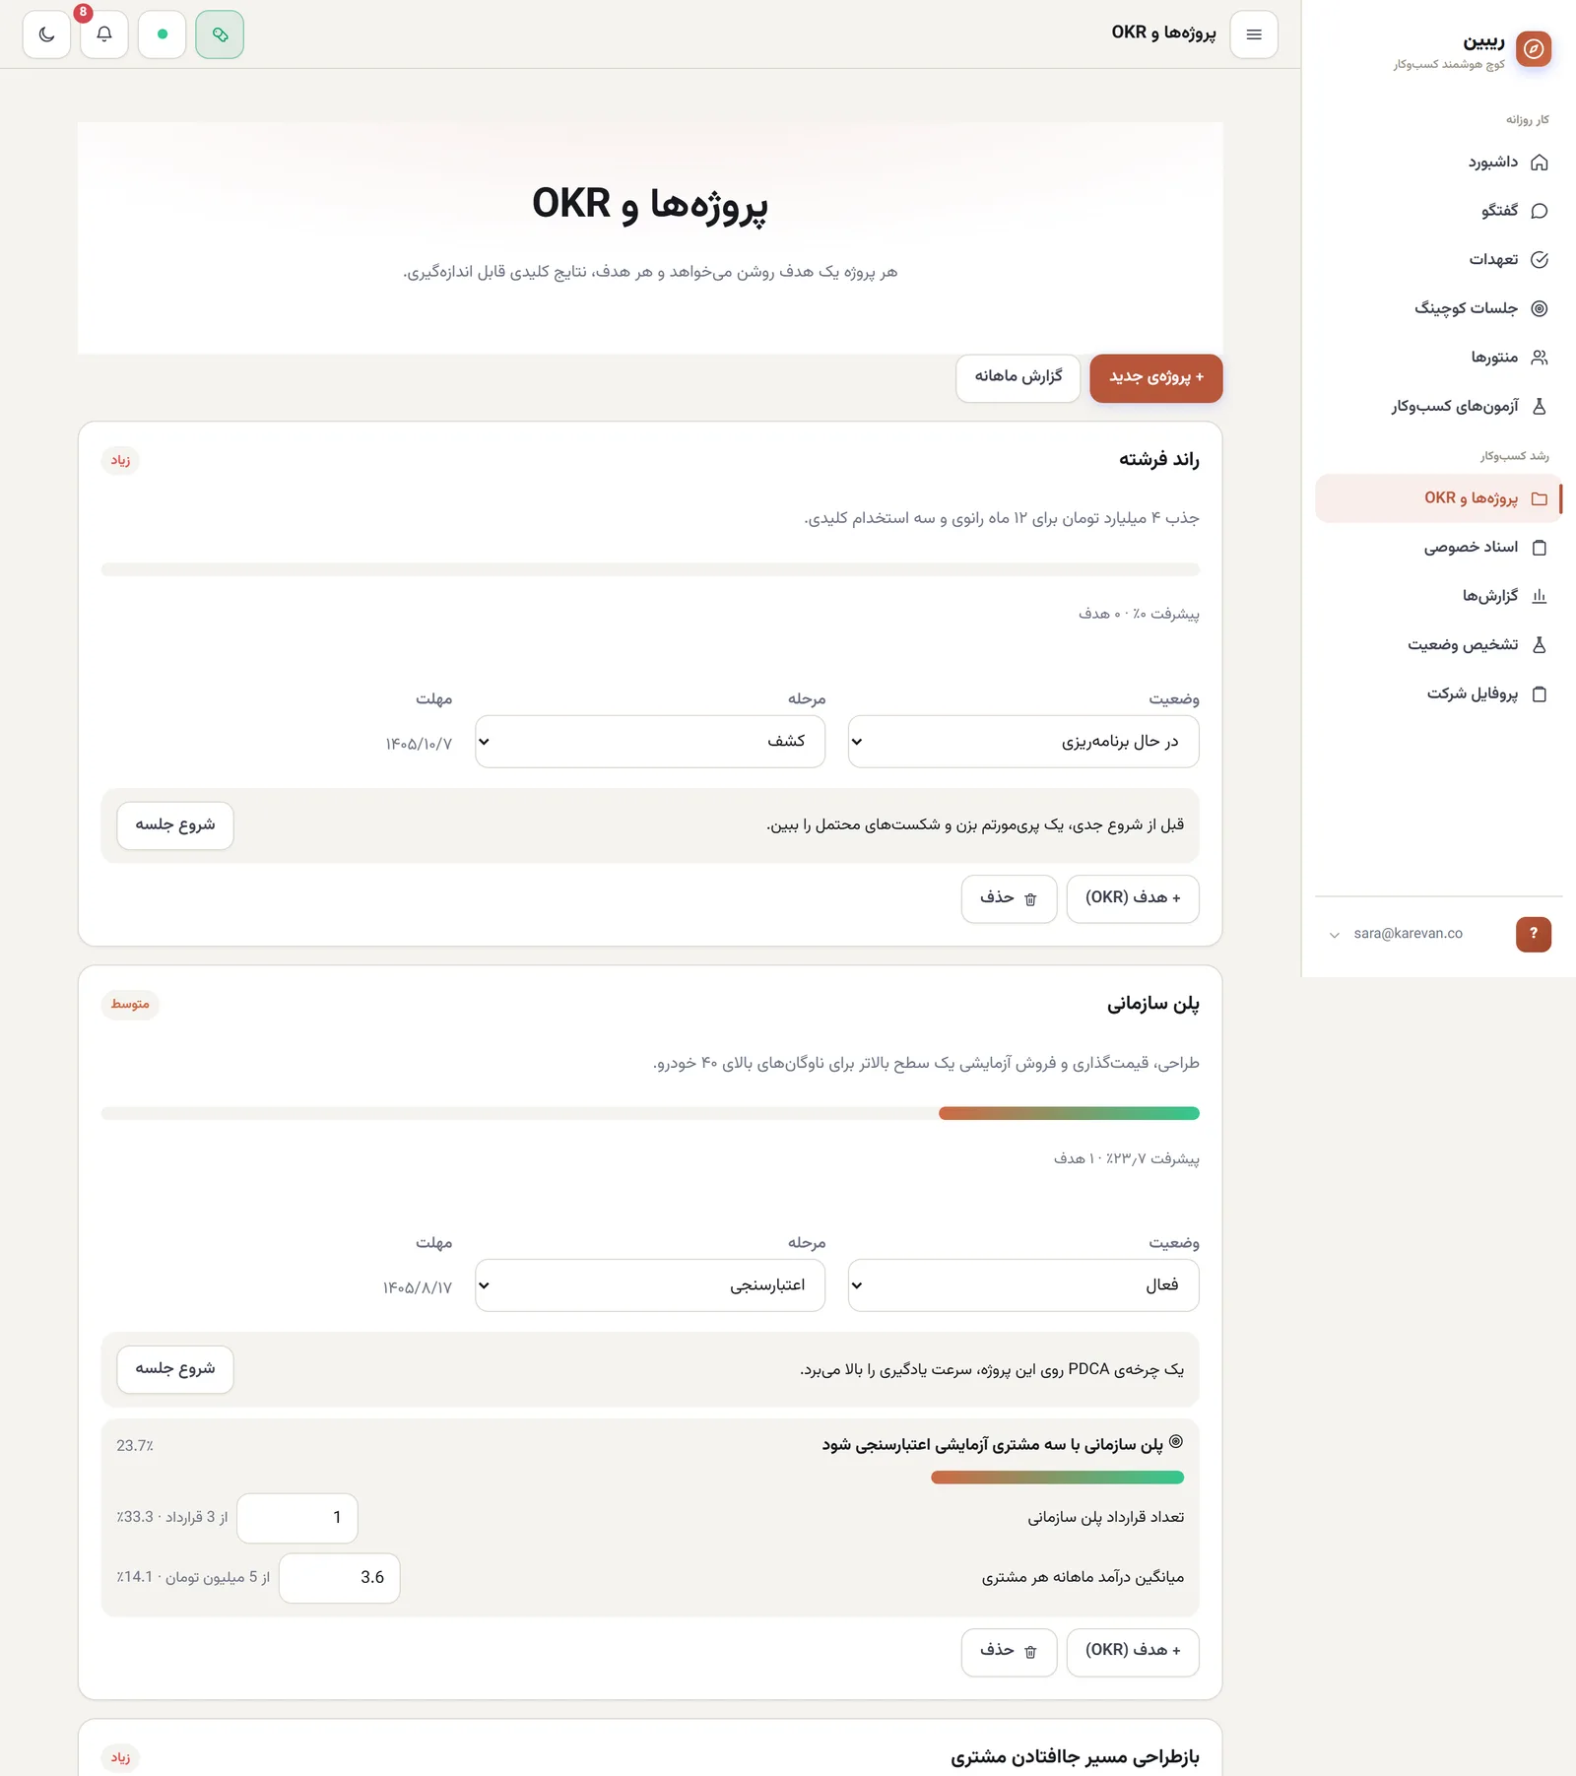Viewport: 1576px width, 1776px height.
Task: Open مرحله dropdown showing اعتبارسنجی
Action: [x=650, y=1285]
